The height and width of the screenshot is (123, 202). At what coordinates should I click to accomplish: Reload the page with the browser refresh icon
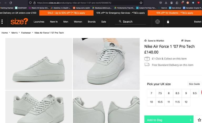point(11,3)
